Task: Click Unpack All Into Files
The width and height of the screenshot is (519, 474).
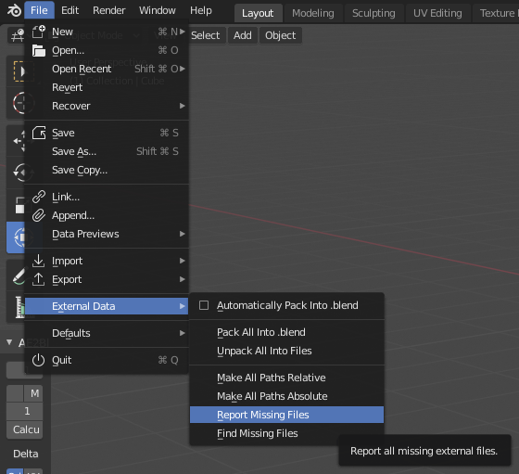Action: [286, 351]
